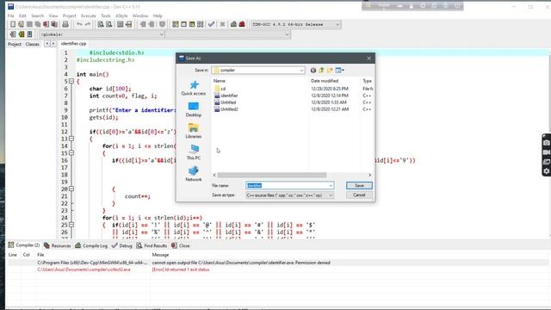Select Desktop in Save As sidebar

click(194, 109)
